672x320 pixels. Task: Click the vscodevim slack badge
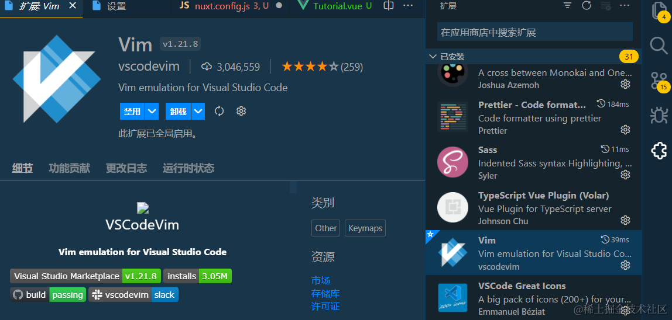133,295
